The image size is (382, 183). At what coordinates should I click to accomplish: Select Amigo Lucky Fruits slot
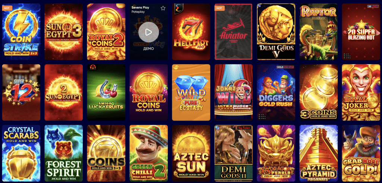pos(106,92)
